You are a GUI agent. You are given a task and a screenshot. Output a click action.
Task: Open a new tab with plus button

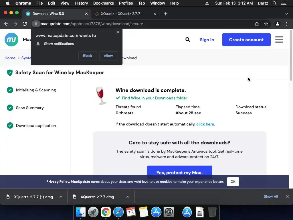pos(166,14)
